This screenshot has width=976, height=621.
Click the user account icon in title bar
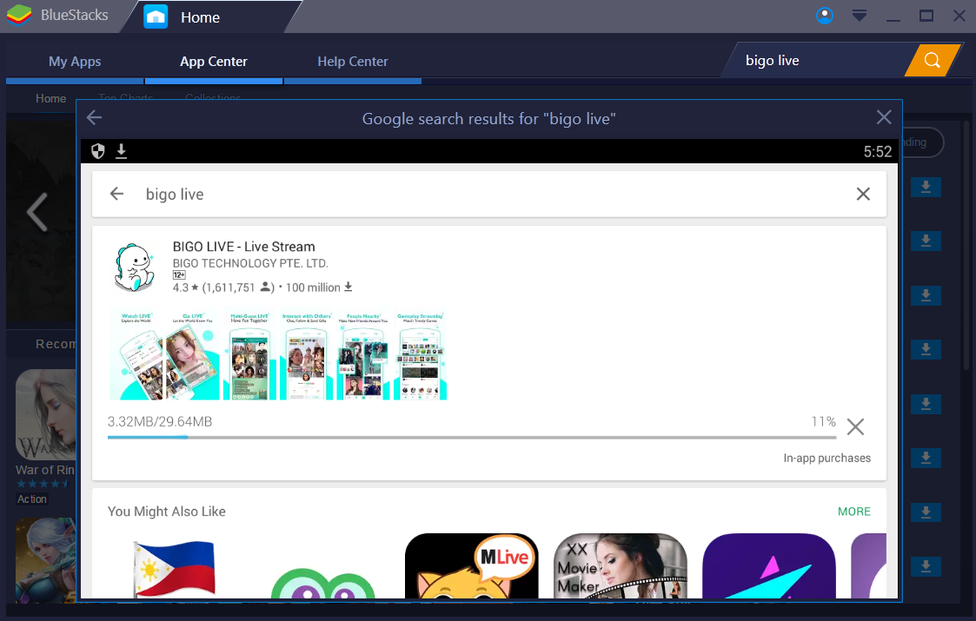coord(824,15)
